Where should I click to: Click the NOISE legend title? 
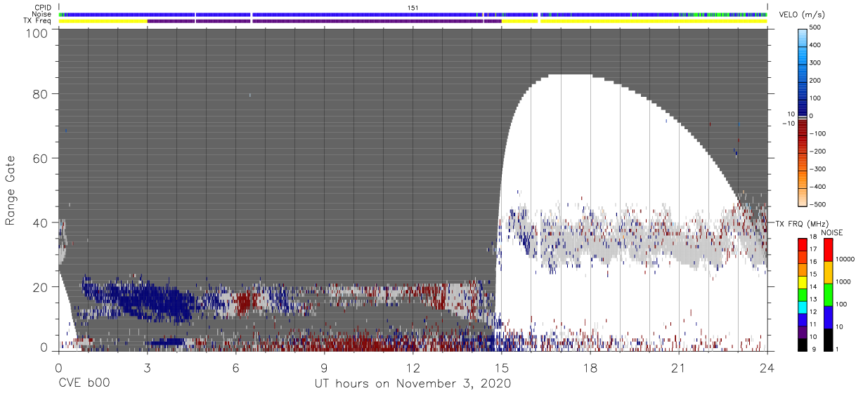click(831, 232)
